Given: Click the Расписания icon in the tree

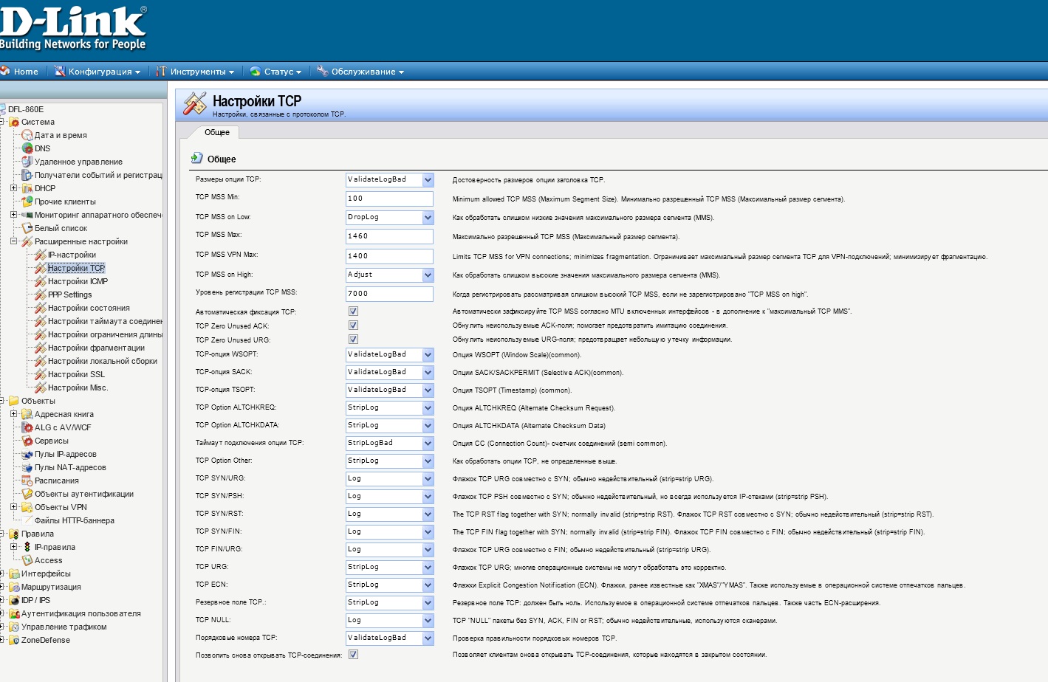Looking at the screenshot, I should click(27, 480).
